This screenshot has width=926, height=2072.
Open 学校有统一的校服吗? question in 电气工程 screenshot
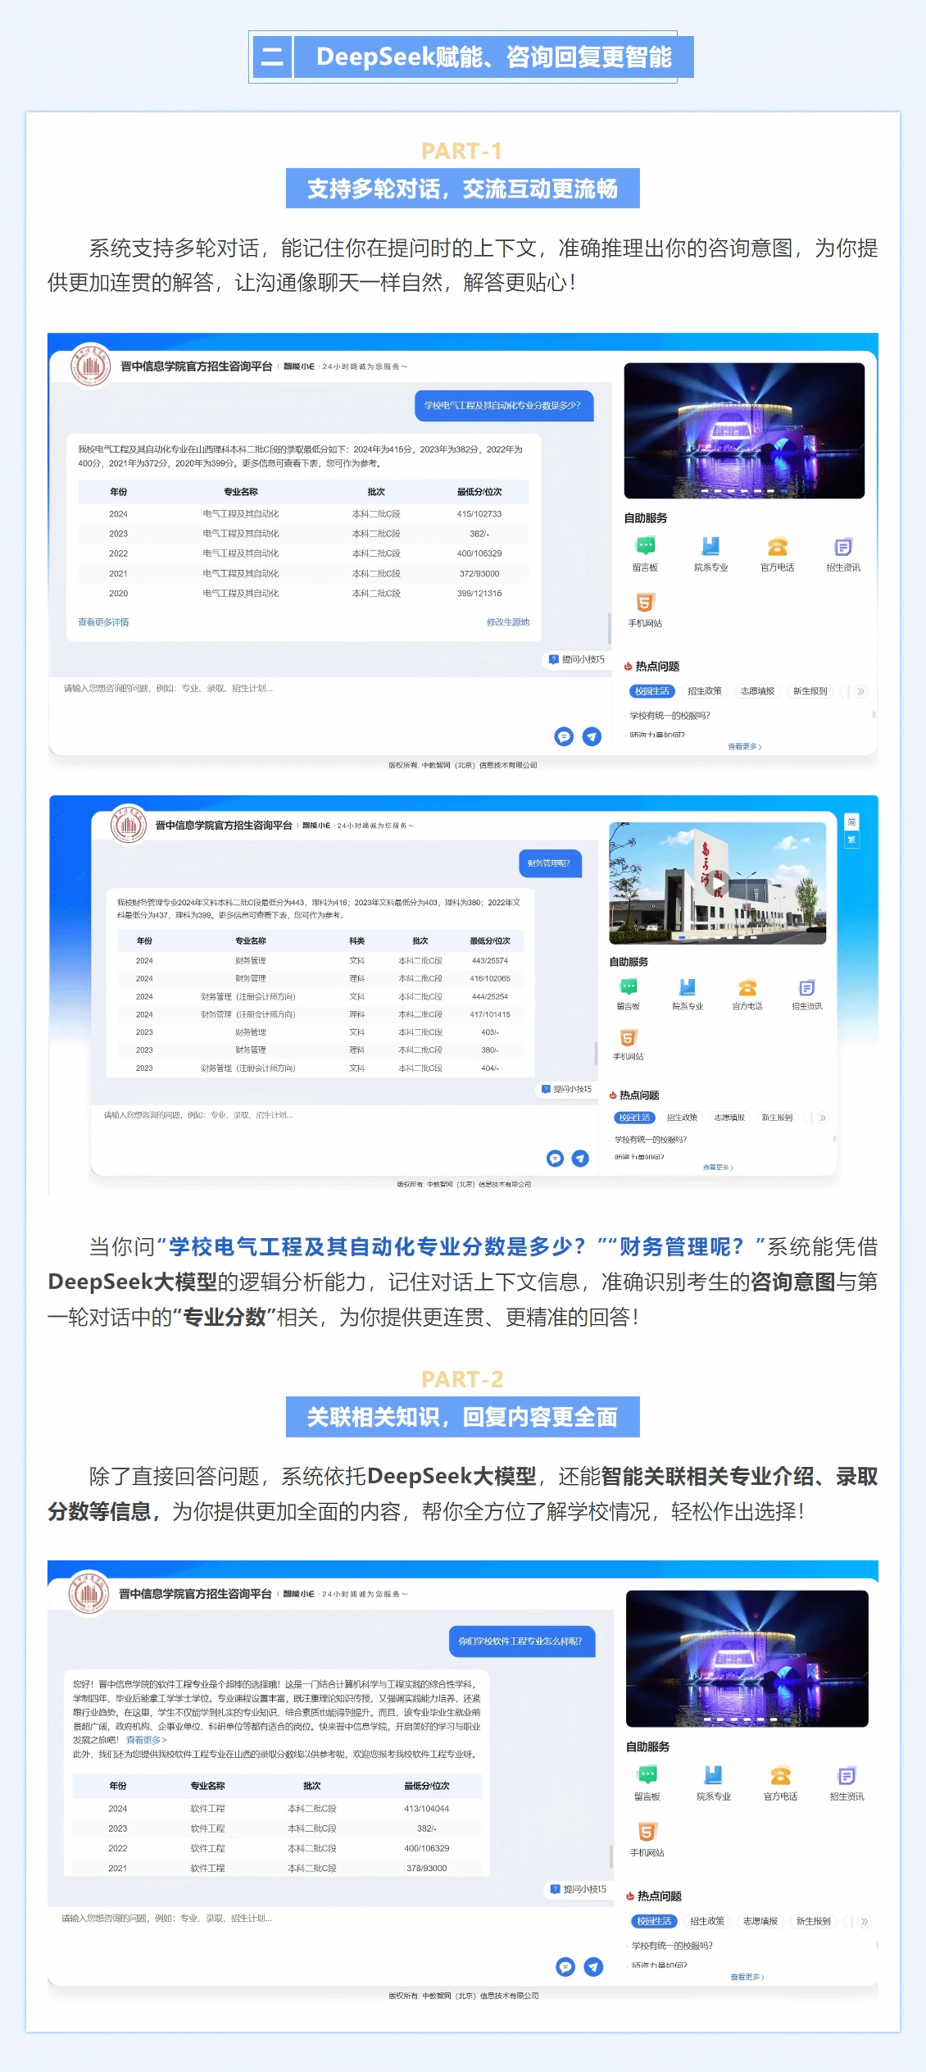[670, 716]
